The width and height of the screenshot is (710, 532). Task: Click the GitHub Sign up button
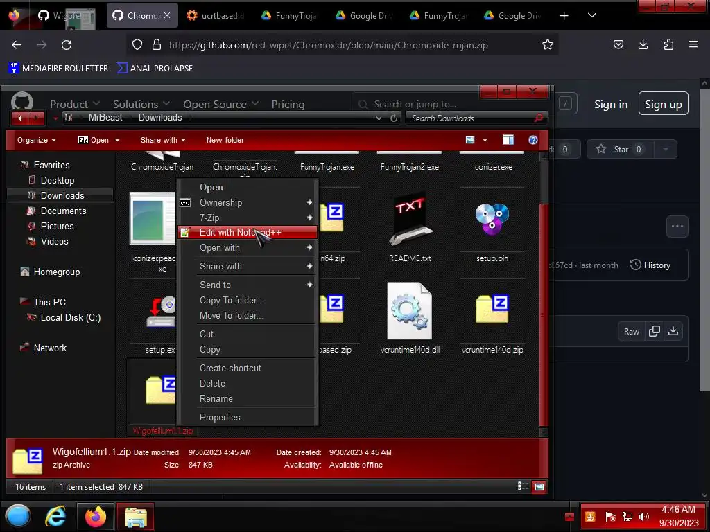[663, 104]
